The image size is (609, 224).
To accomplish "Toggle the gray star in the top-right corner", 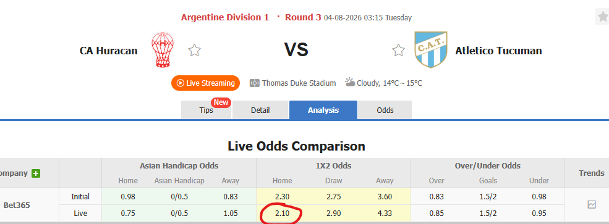I will (603, 17).
